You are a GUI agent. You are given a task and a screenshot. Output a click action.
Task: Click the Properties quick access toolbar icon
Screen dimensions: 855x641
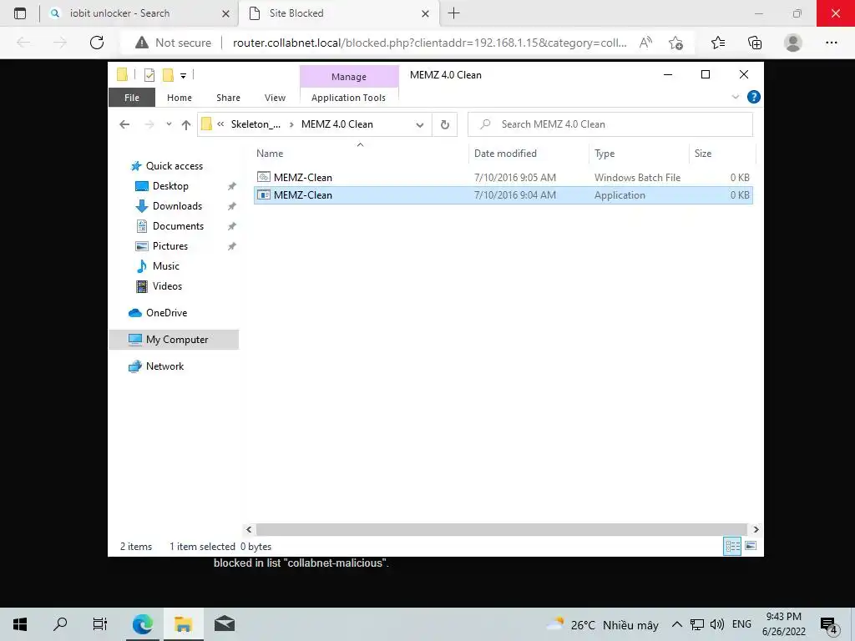click(x=149, y=74)
